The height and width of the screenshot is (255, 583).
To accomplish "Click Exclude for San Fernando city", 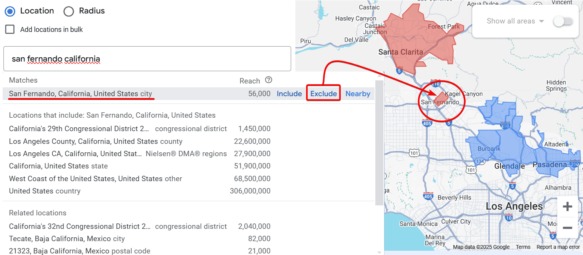I will [x=323, y=93].
